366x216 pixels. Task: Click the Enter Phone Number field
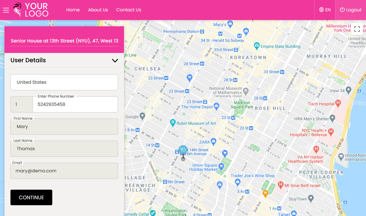point(75,104)
